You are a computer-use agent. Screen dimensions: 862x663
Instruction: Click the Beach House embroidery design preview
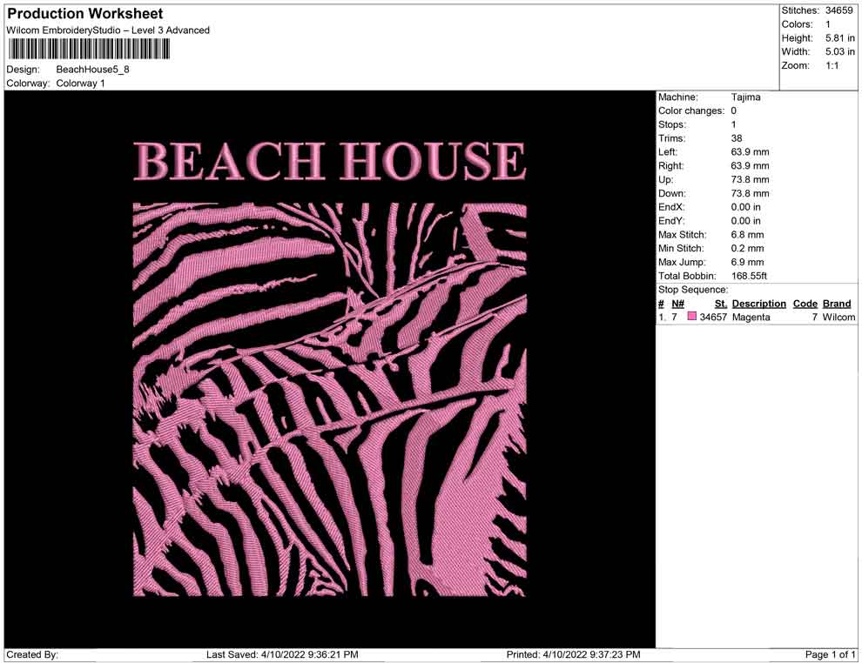point(330,369)
